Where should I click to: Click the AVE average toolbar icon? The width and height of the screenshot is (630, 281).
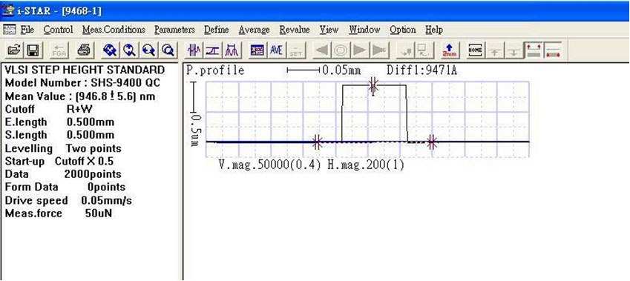276,50
